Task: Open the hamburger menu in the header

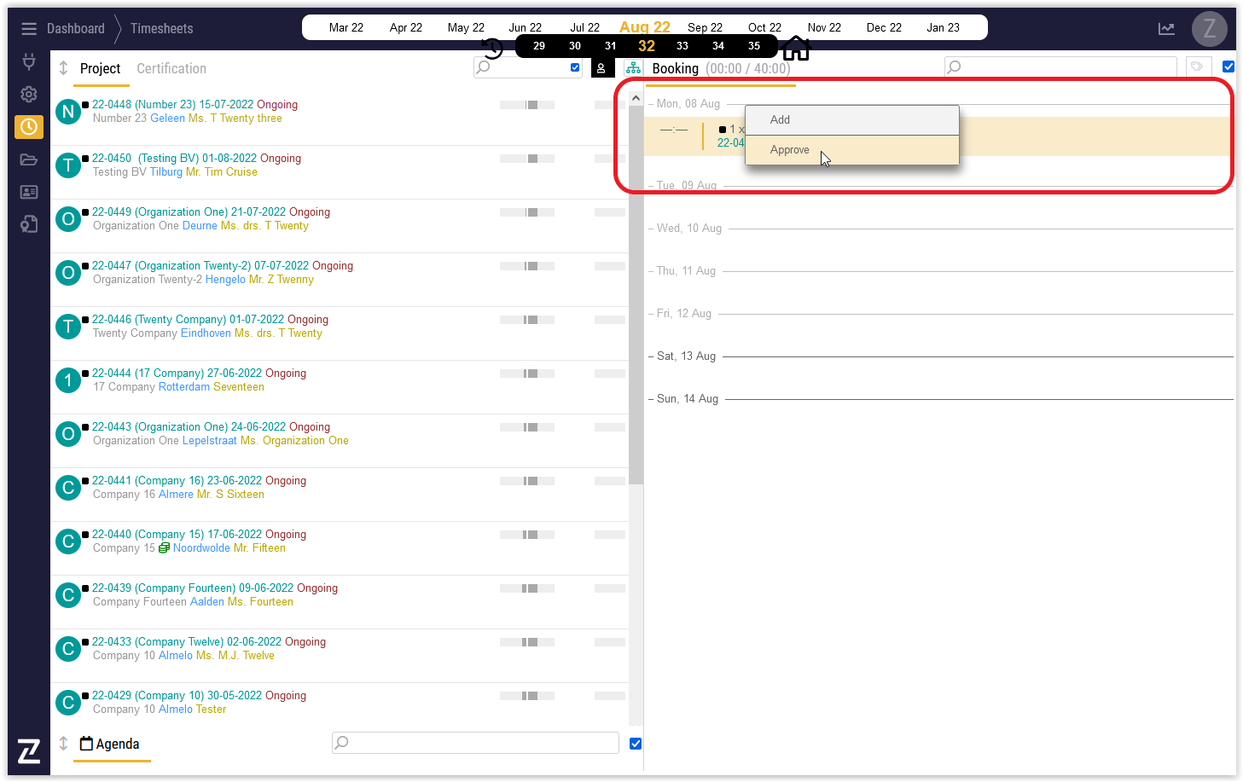Action: click(x=29, y=29)
